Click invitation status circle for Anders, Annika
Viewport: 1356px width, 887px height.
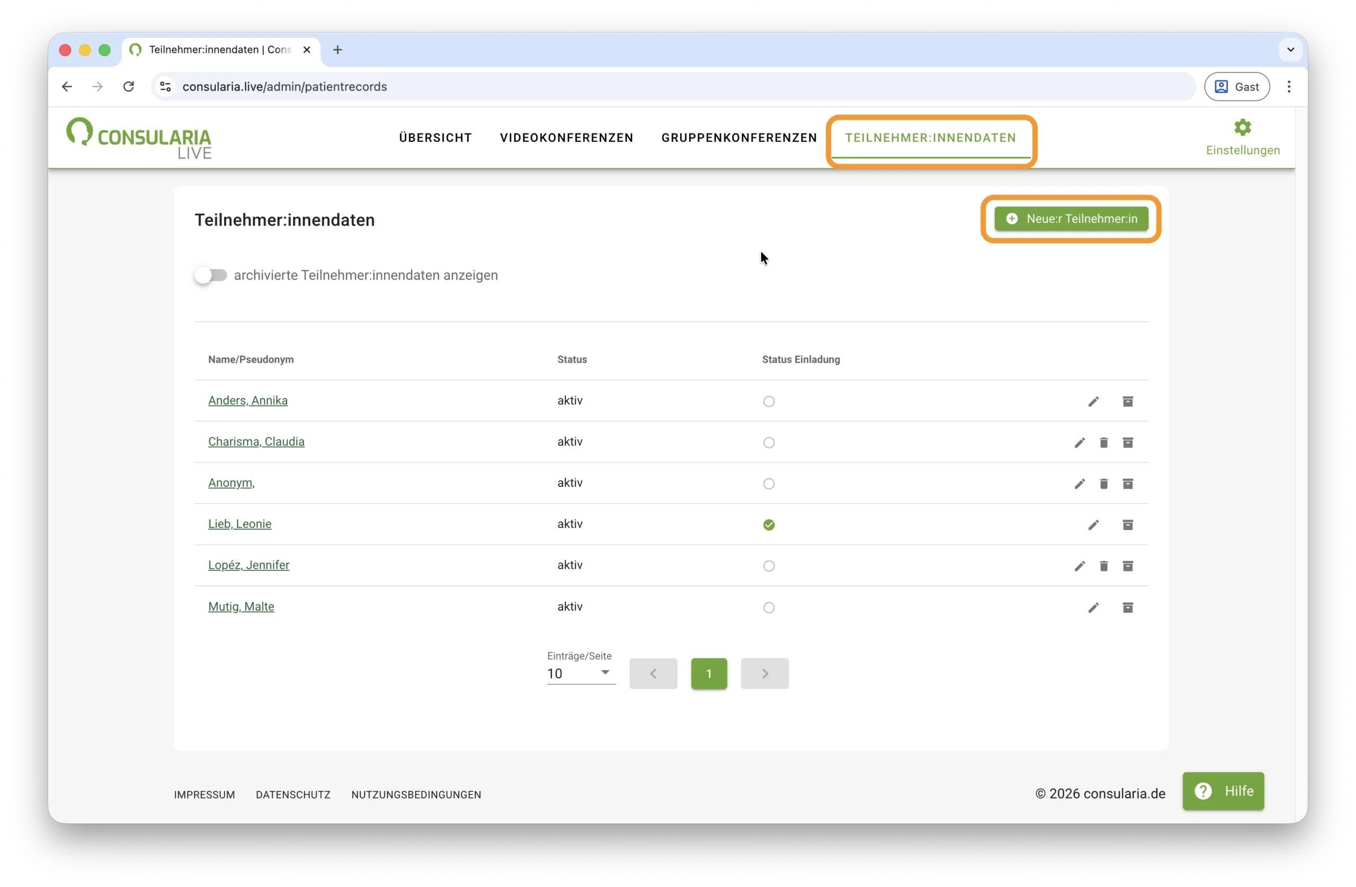(769, 401)
